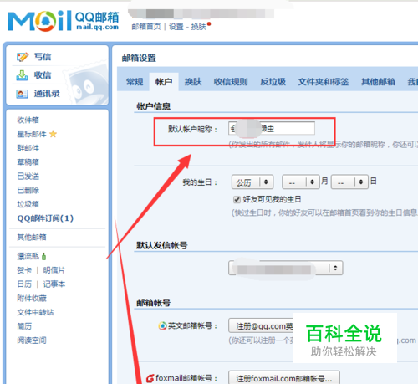The height and width of the screenshot is (384, 418).
Task: Open the 记事本 notepad link
Action: [x=54, y=284]
